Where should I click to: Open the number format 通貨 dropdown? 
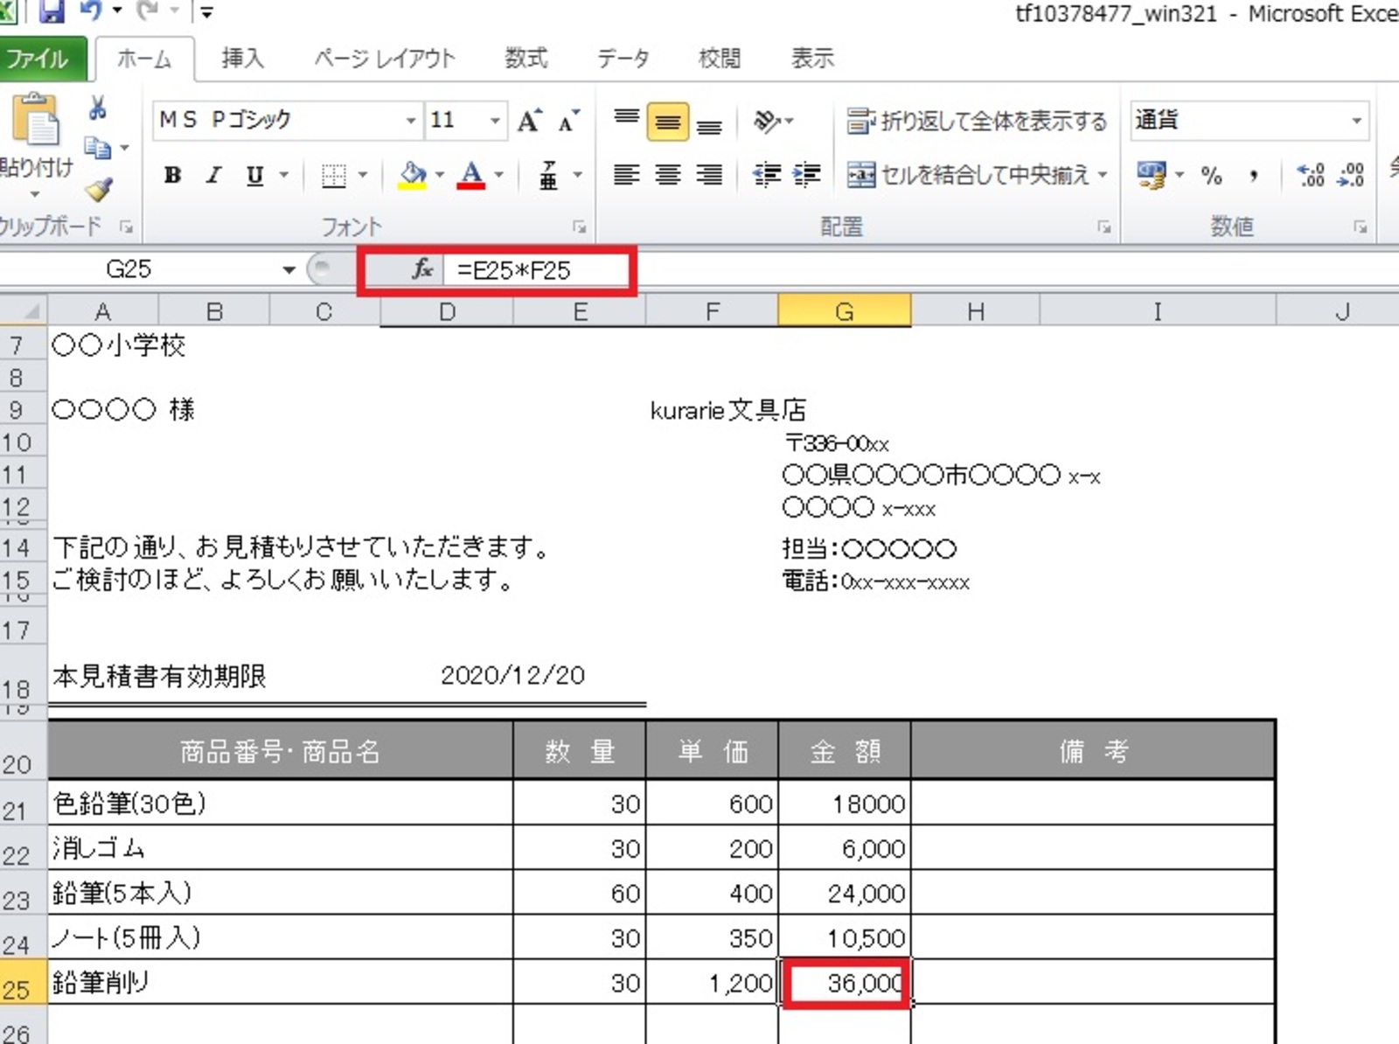click(1356, 121)
